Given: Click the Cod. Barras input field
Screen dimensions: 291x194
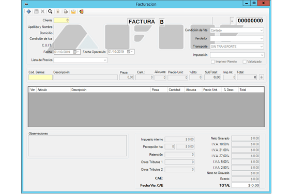Looking at the screenshot, I should (40, 77).
